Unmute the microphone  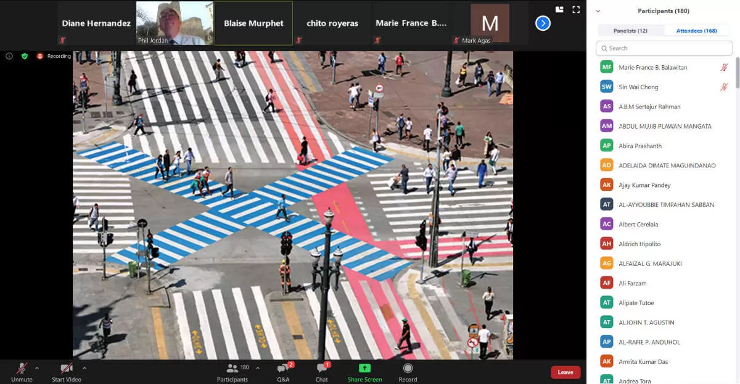(22, 369)
